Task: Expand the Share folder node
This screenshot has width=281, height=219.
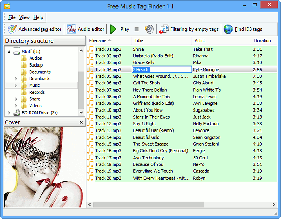Action: [x=16, y=99]
